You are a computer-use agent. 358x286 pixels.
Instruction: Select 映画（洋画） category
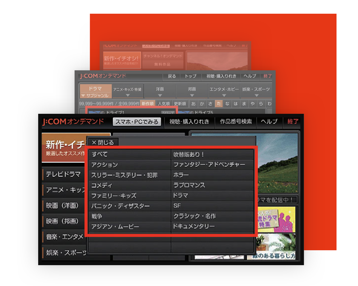click(64, 206)
